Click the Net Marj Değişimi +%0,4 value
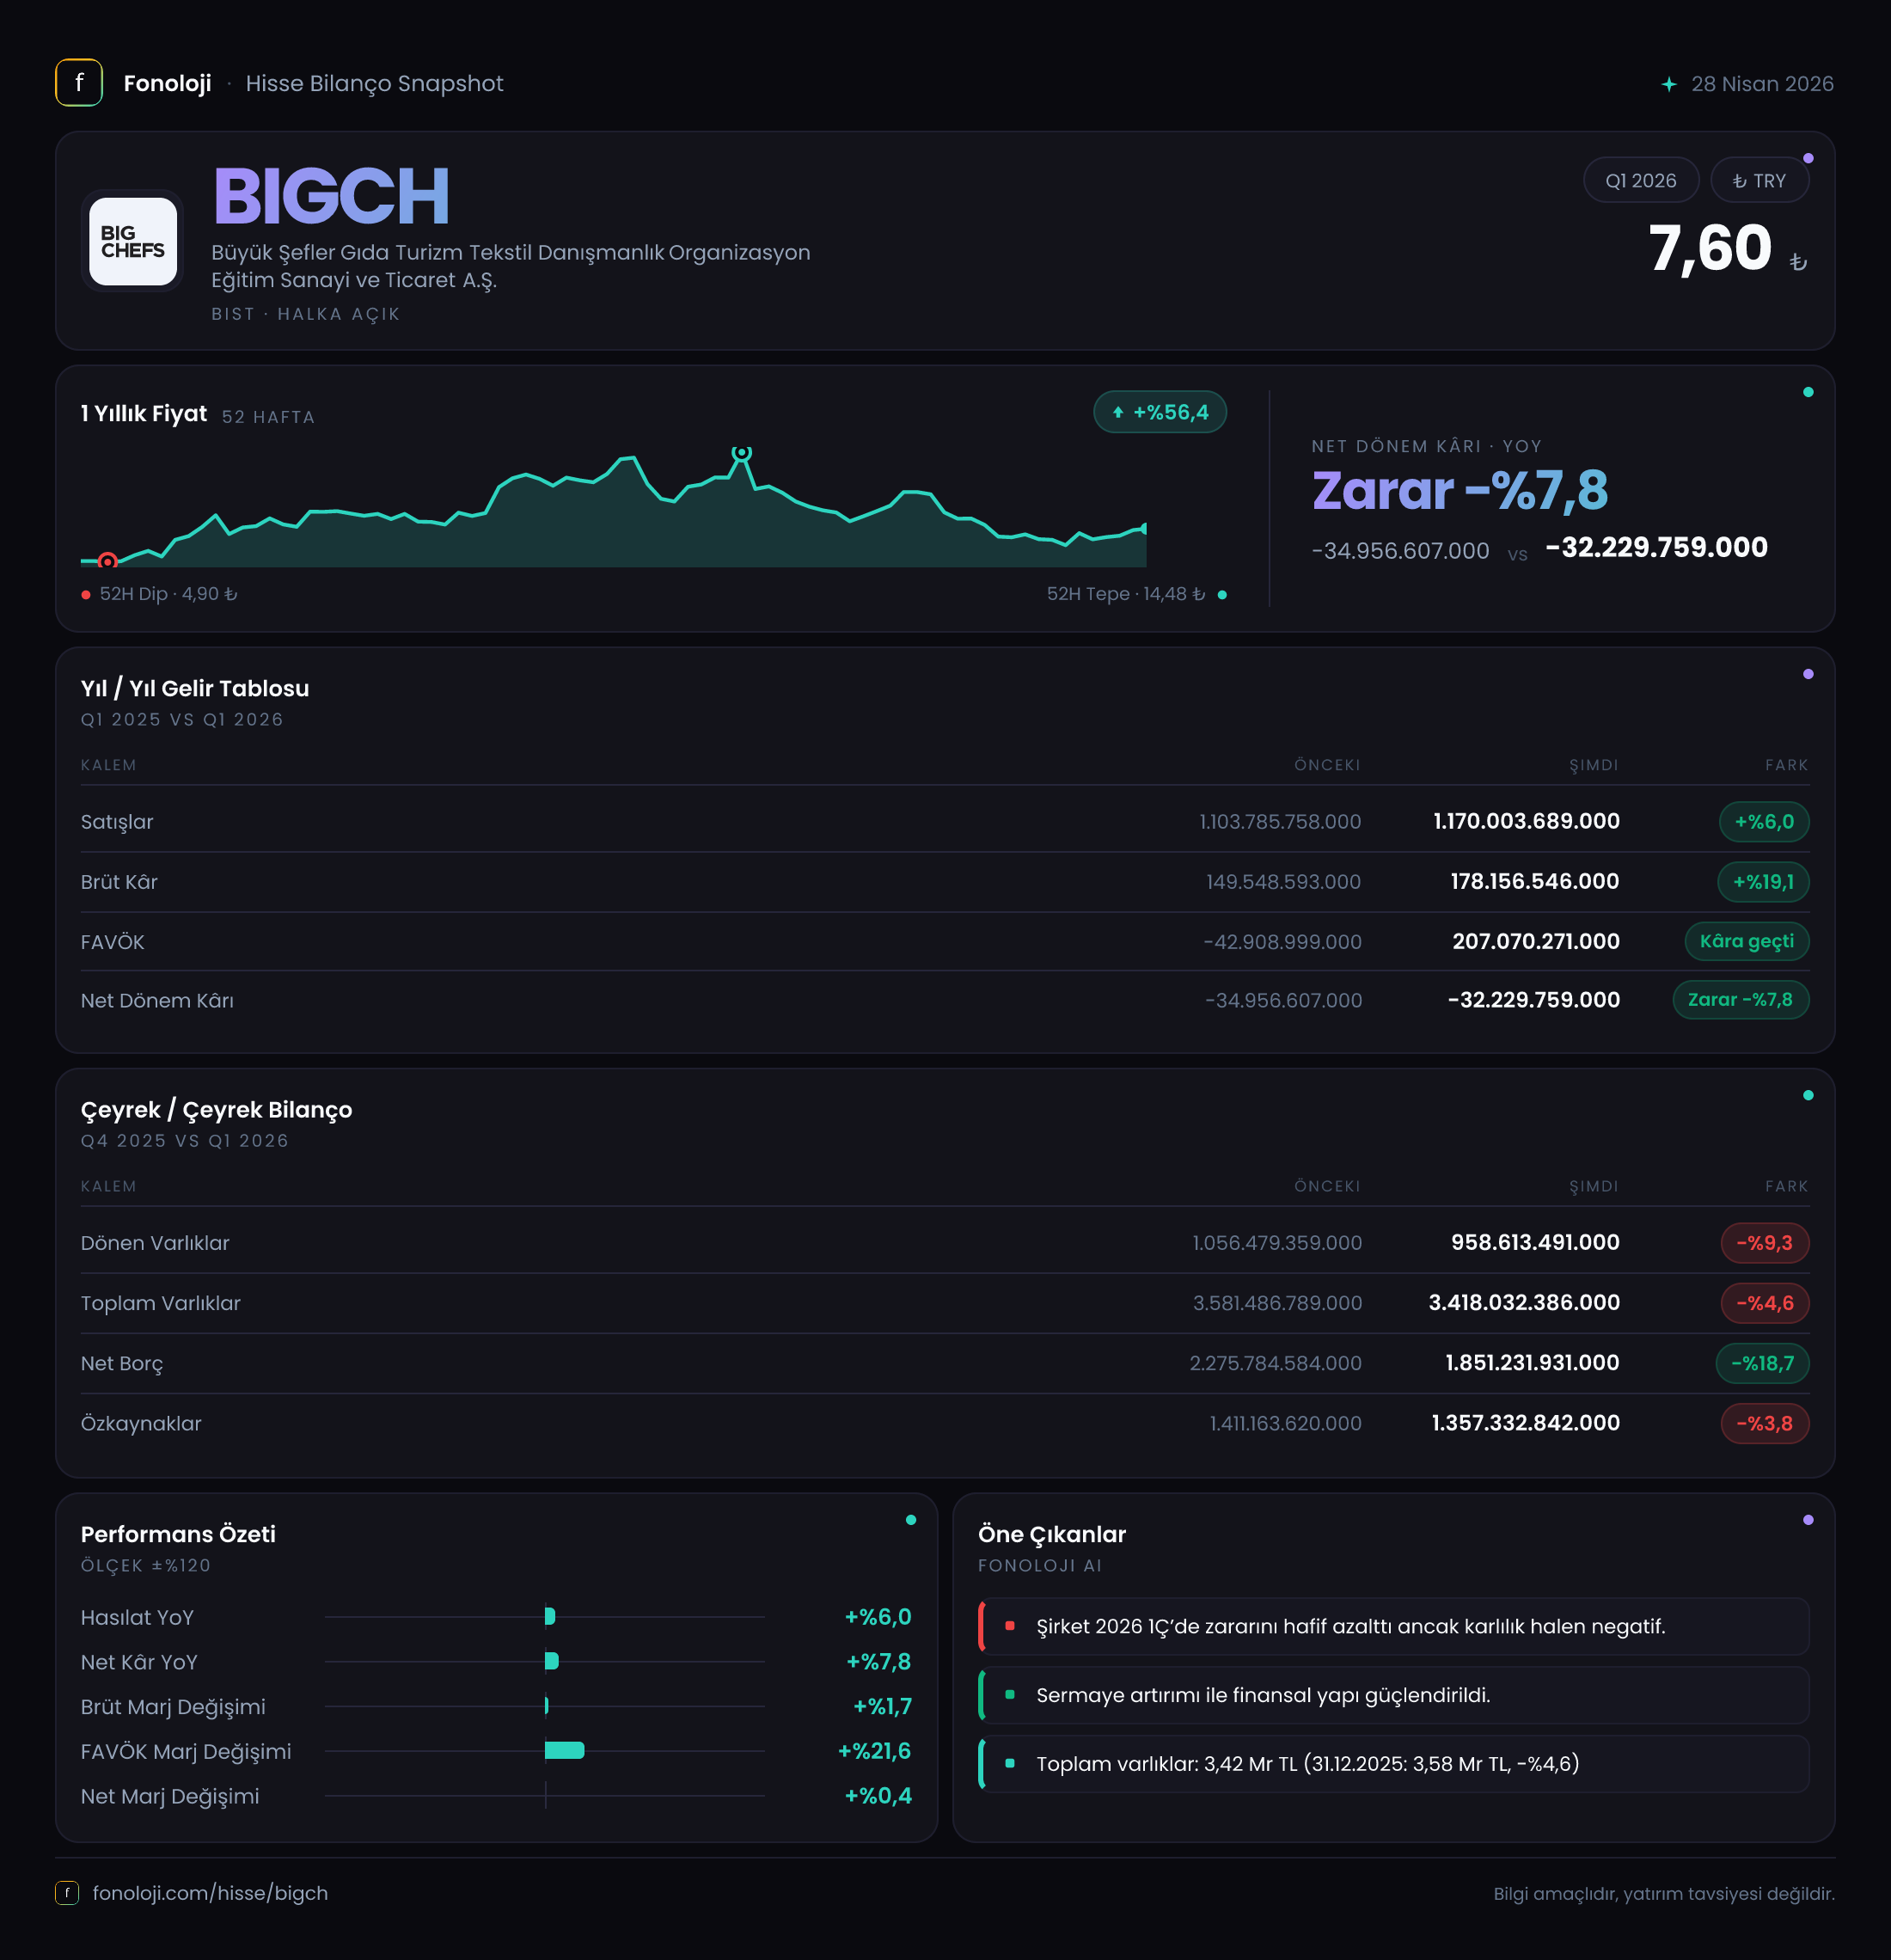 [878, 1796]
